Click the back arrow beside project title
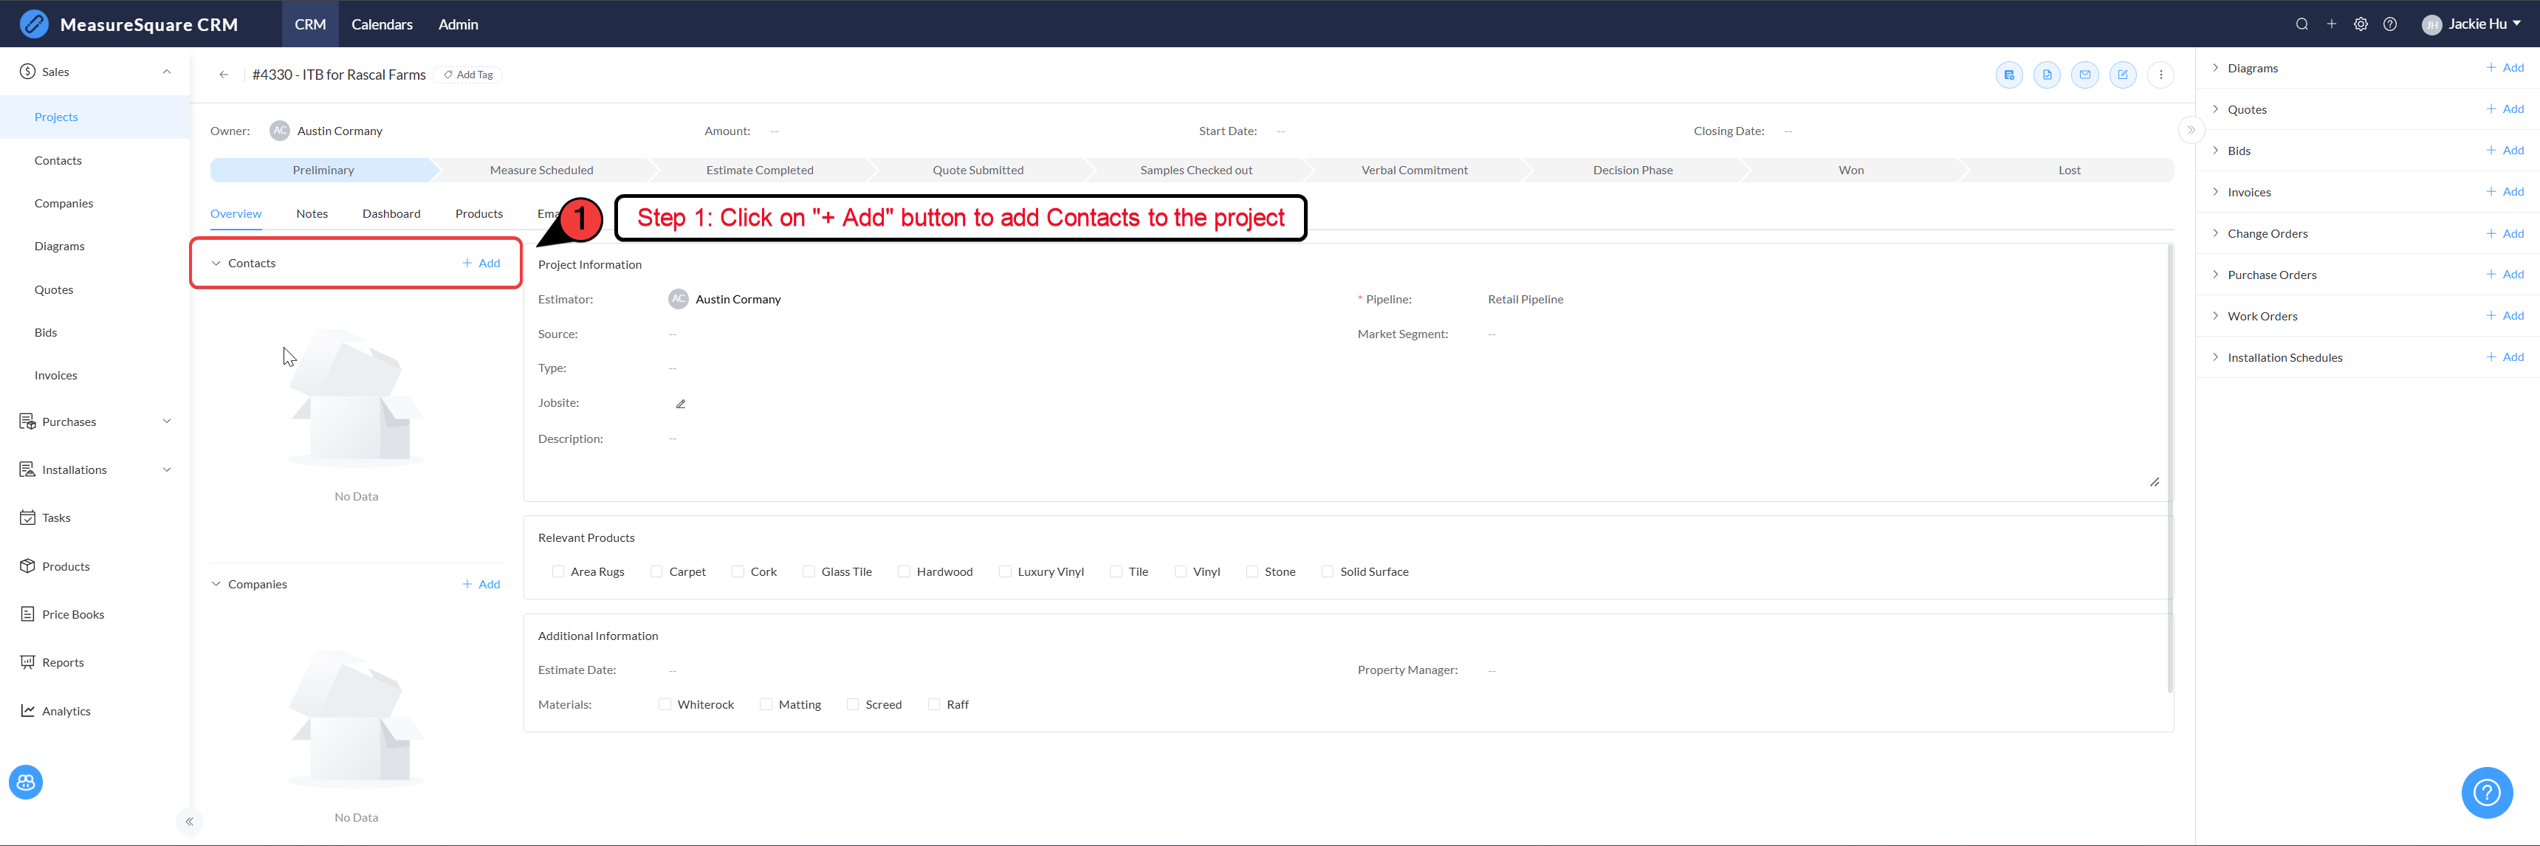Image resolution: width=2540 pixels, height=846 pixels. (224, 75)
